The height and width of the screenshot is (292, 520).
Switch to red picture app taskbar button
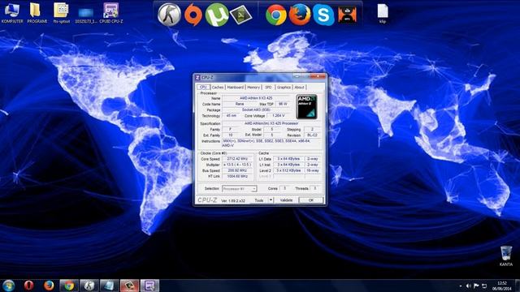pyautogui.click(x=129, y=285)
